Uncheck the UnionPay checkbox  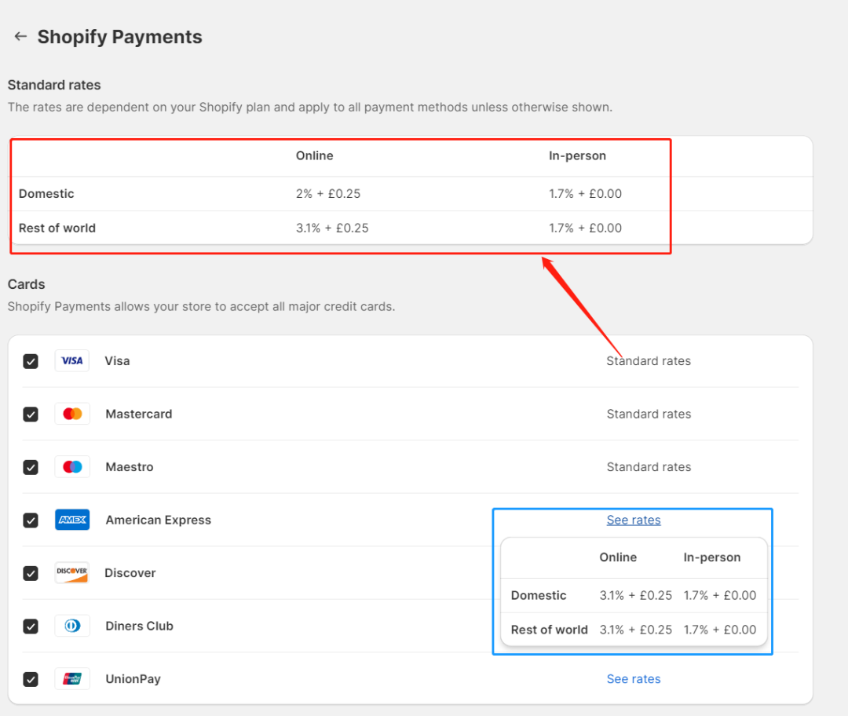tap(31, 679)
